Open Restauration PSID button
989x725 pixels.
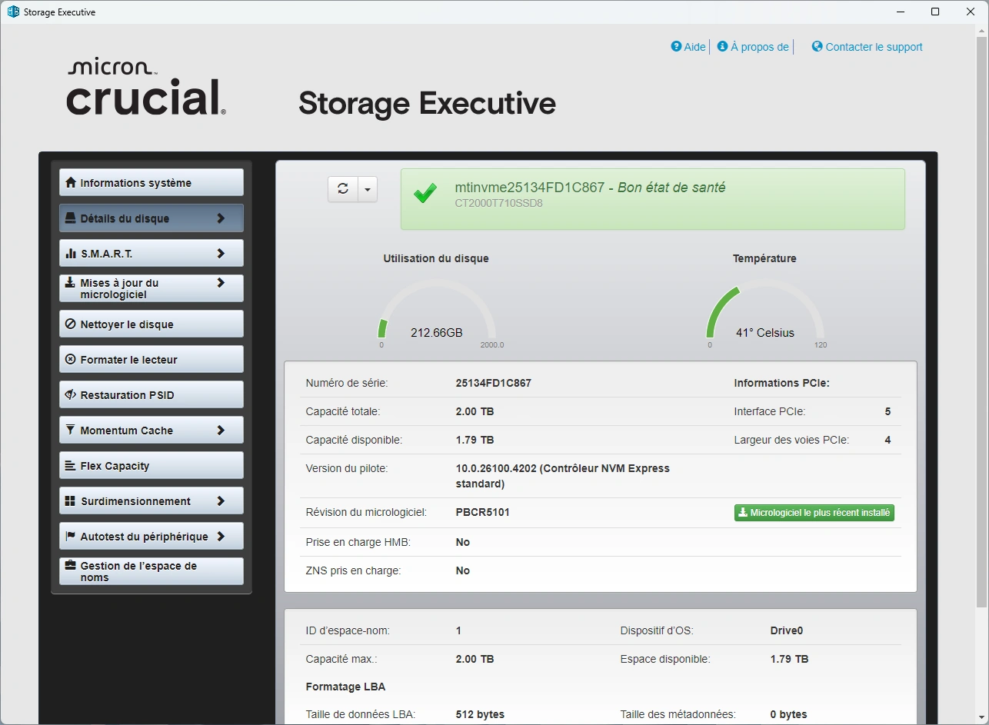click(x=152, y=395)
